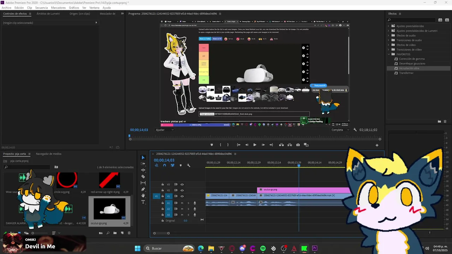Open the Archivo menu
Image resolution: width=452 pixels, height=254 pixels.
(x=6, y=8)
